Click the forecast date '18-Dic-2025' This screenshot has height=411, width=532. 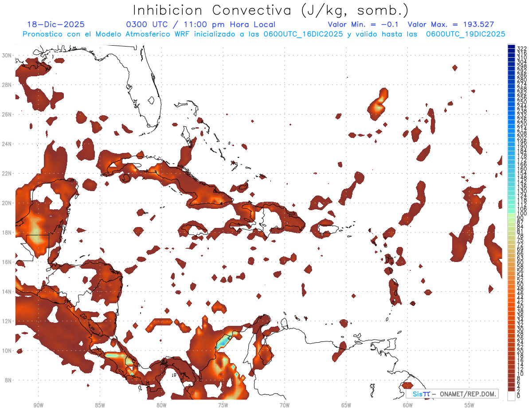pyautogui.click(x=56, y=25)
